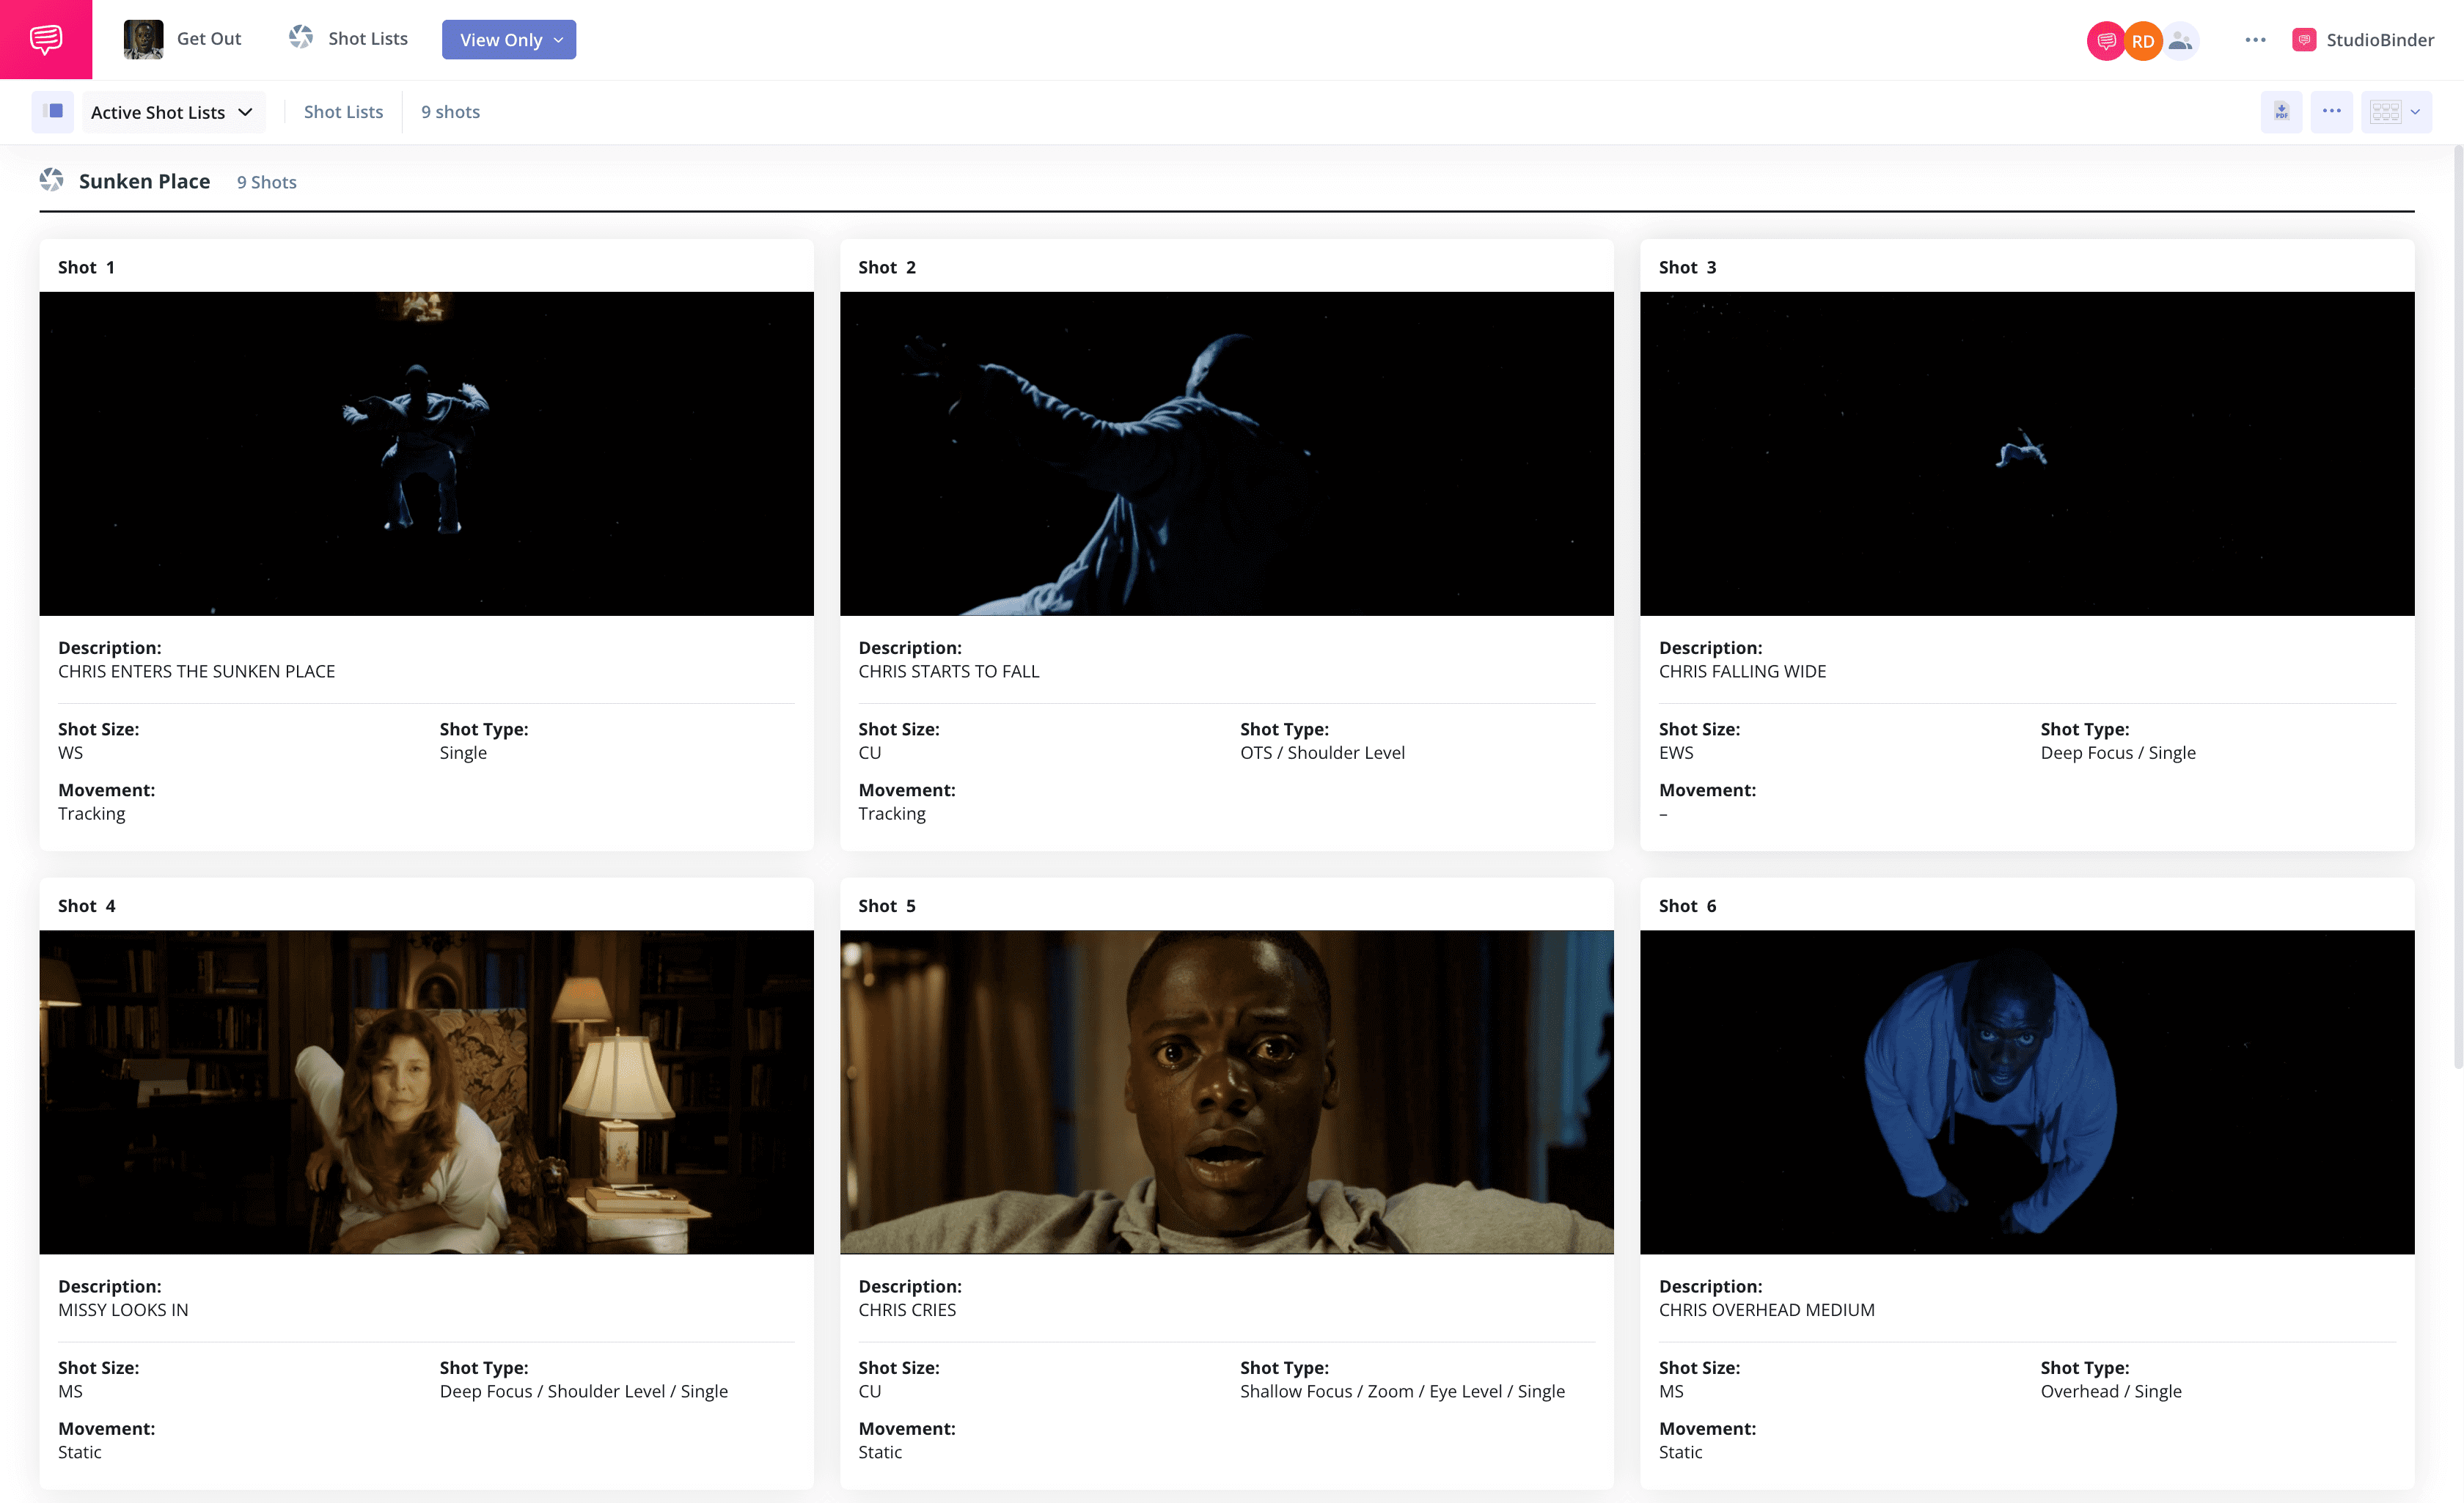Expand the Active Shot Lists dropdown
The height and width of the screenshot is (1503, 2464).
(x=172, y=112)
